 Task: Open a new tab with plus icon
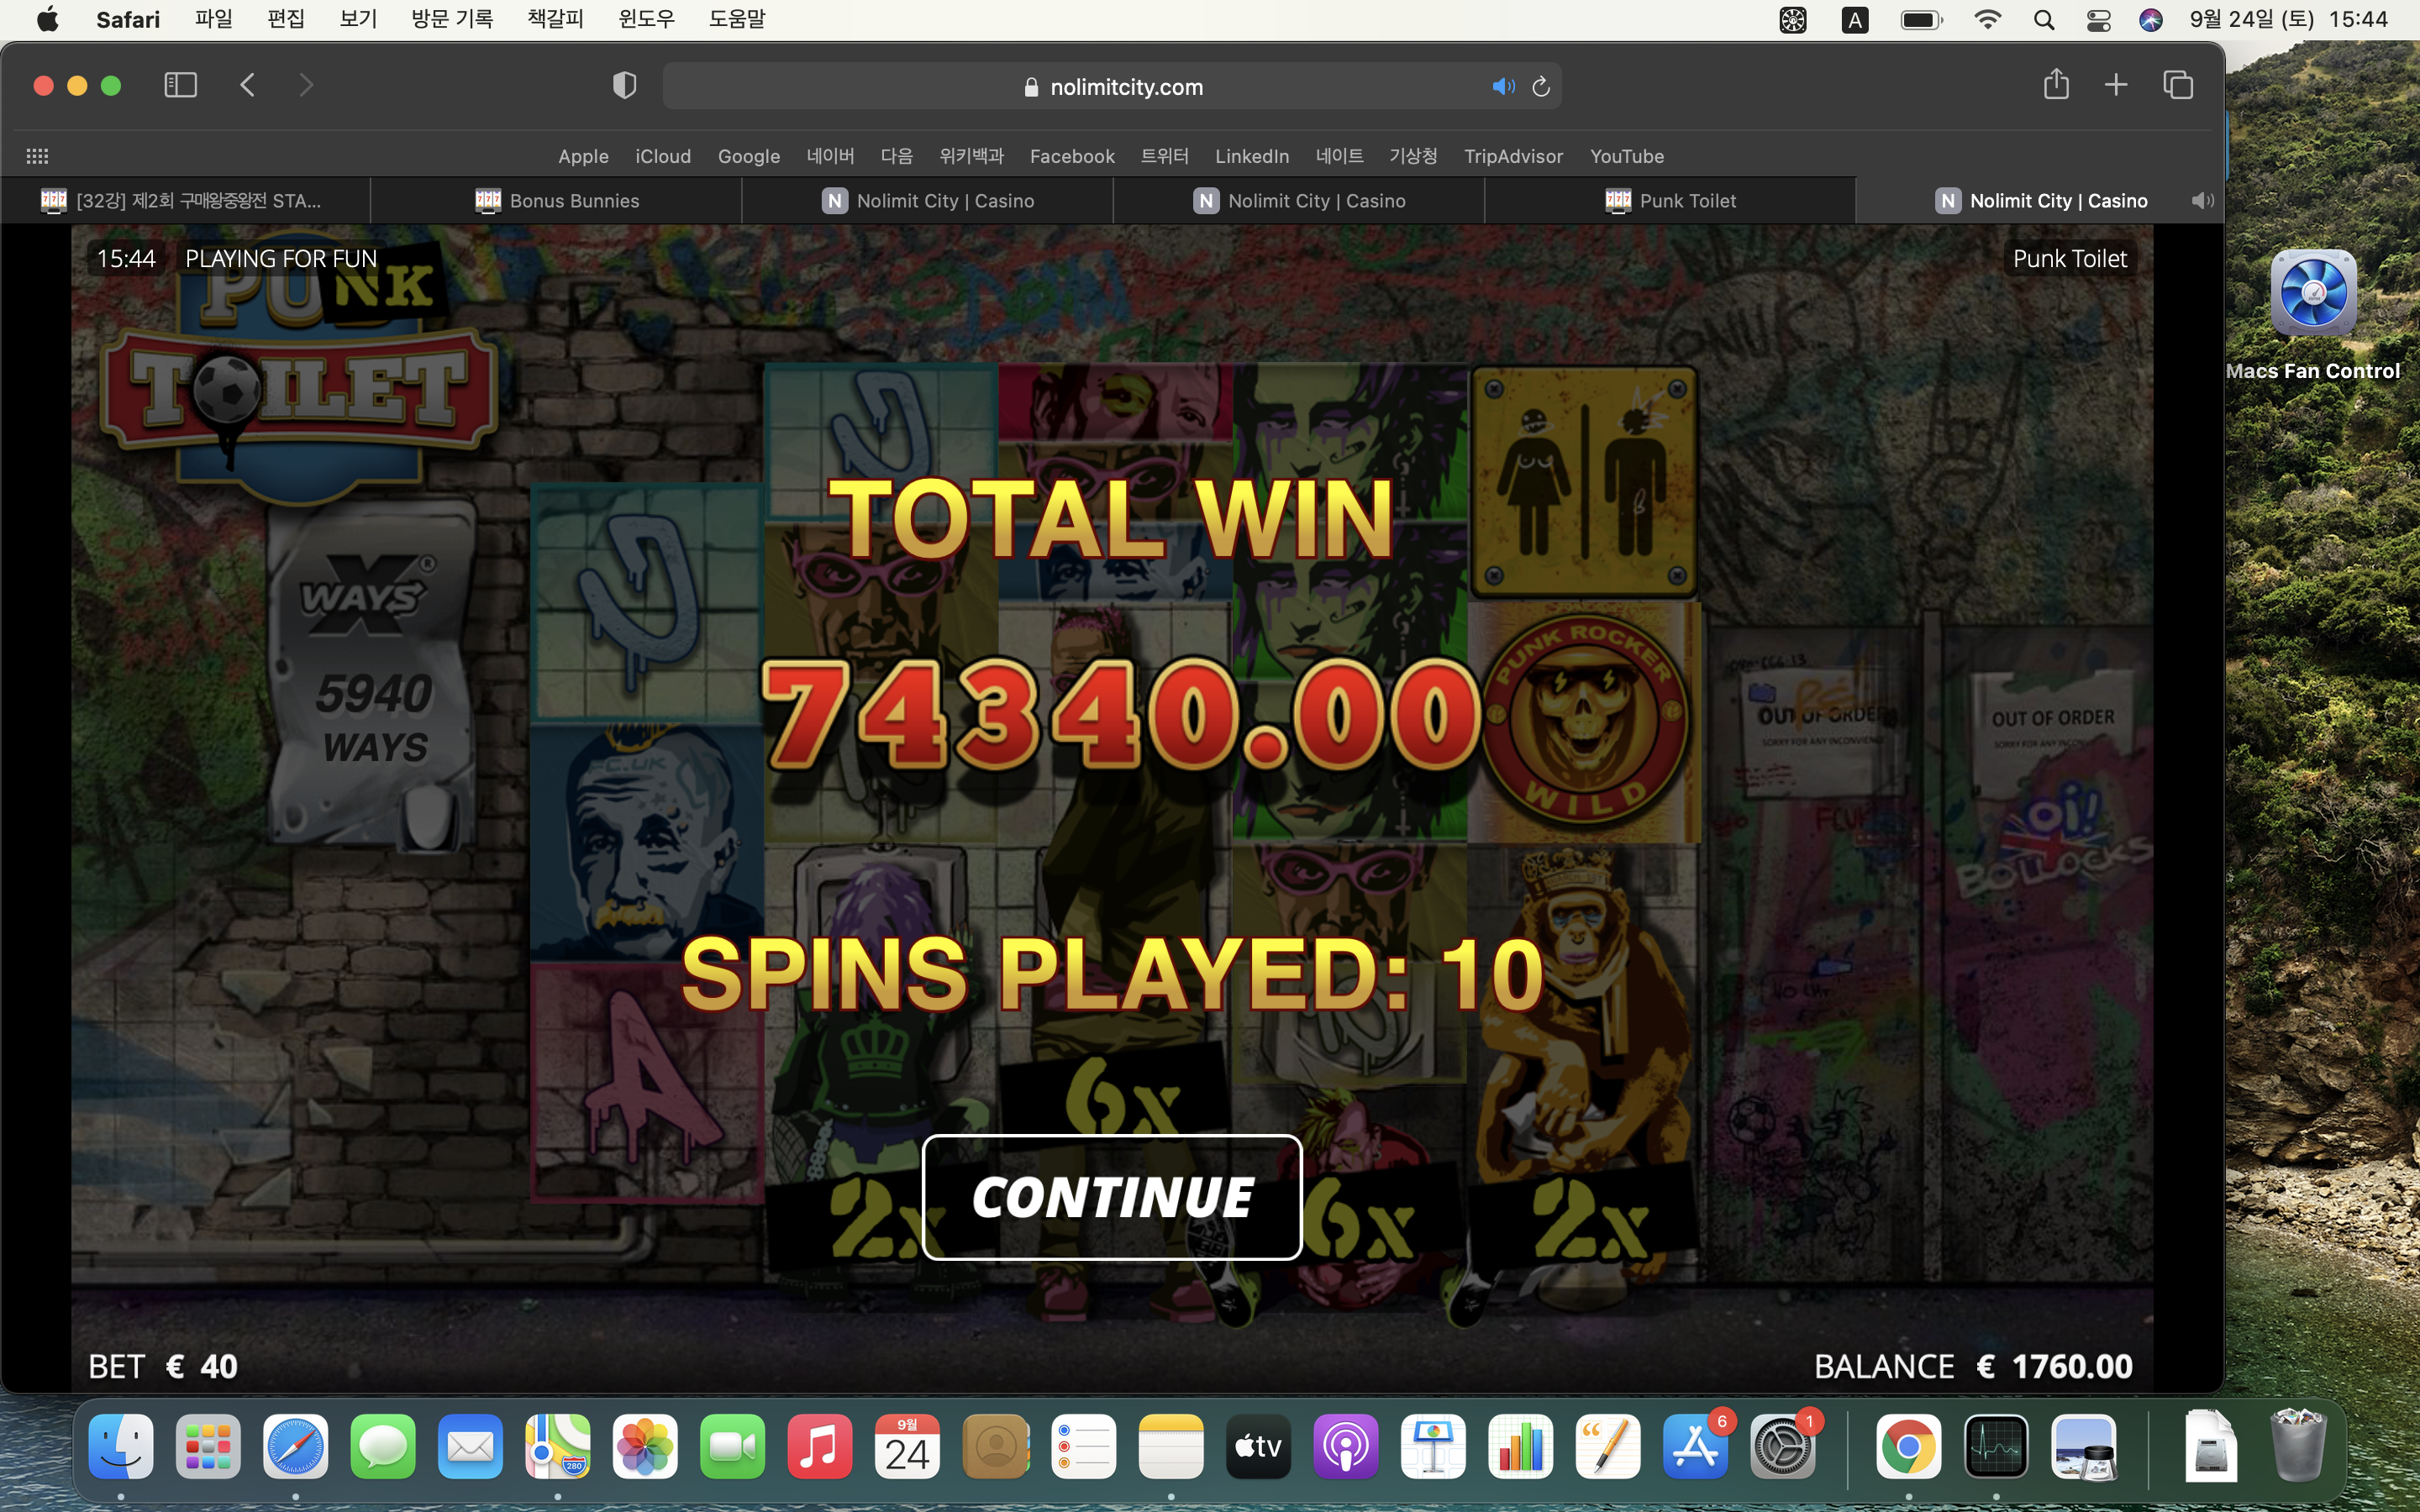2116,85
